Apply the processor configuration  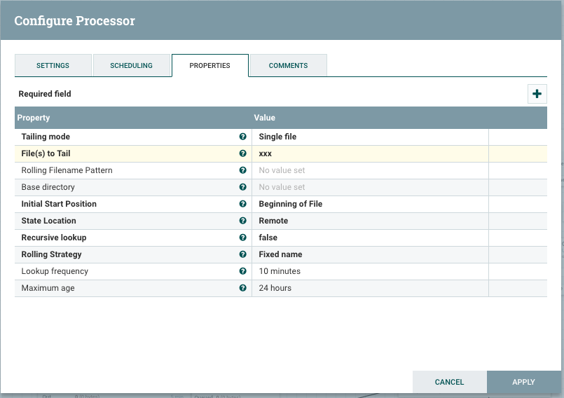pyautogui.click(x=523, y=382)
